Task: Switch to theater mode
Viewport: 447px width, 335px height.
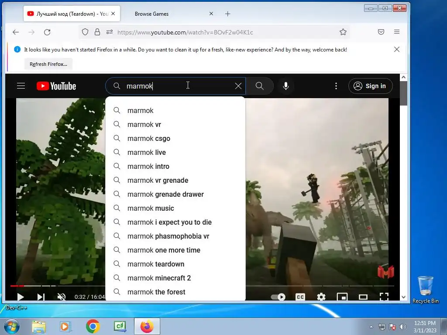Action: click(363, 297)
